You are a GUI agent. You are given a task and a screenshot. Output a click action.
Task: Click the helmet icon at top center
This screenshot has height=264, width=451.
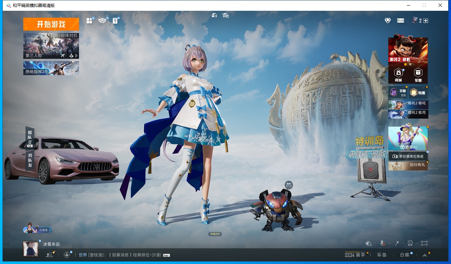[215, 15]
